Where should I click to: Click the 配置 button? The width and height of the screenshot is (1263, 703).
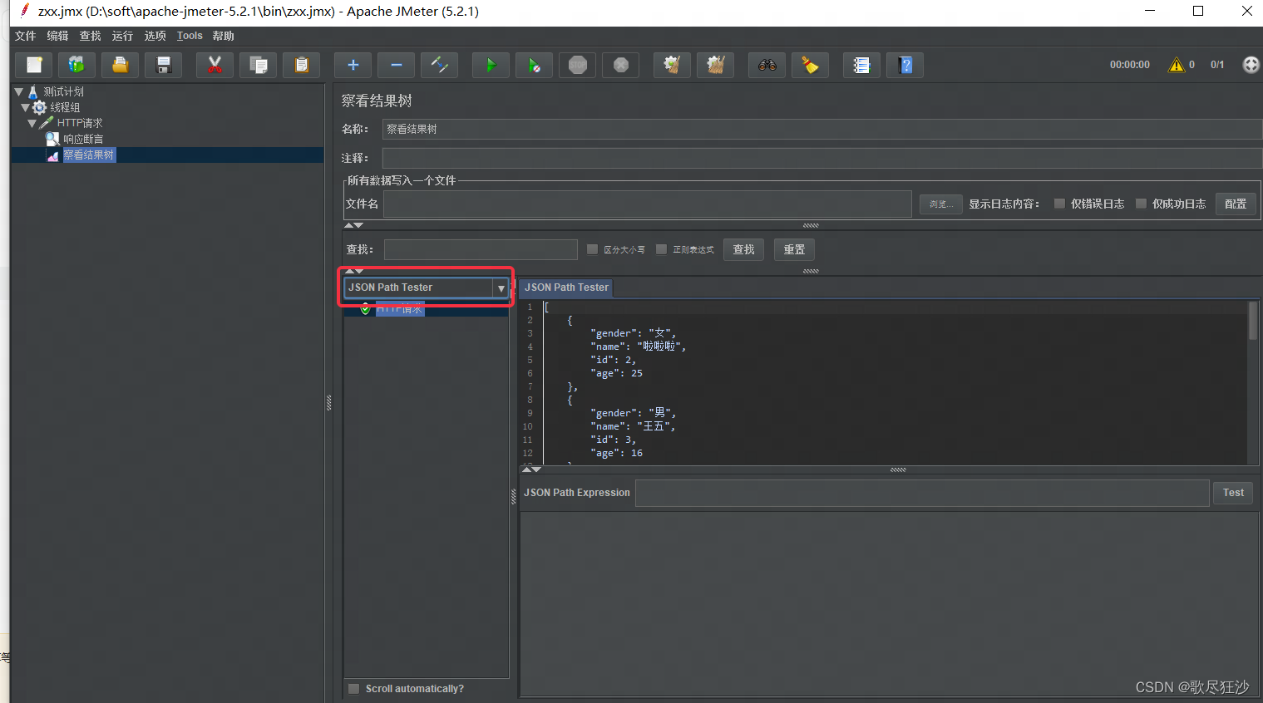coord(1236,204)
